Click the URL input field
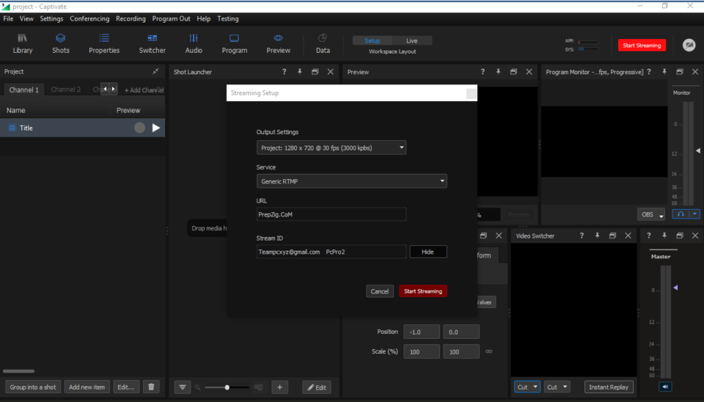Screen dimensions: 704x402 point(331,215)
